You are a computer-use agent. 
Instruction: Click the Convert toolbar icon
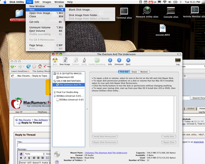point(76,60)
